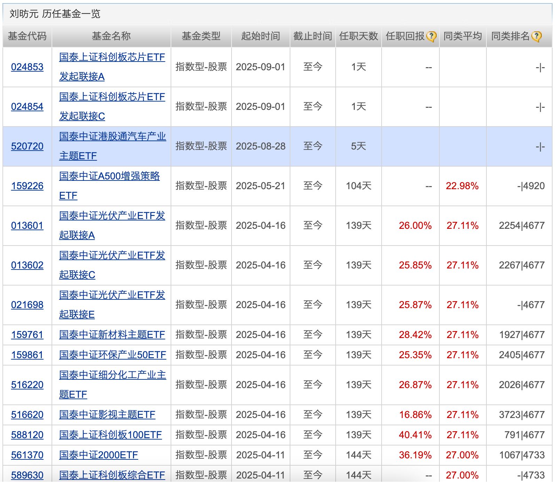Click the help icon beside 同类排名

tap(537, 37)
